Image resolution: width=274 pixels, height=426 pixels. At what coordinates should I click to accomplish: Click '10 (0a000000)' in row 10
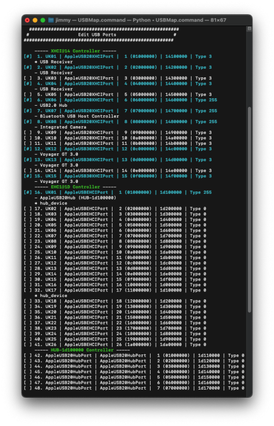point(139,138)
